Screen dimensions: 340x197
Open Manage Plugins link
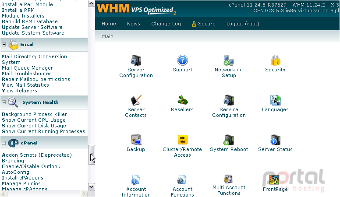[21, 183]
